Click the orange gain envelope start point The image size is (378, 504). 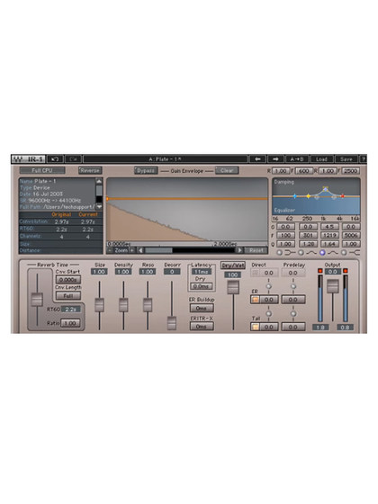click(x=107, y=199)
